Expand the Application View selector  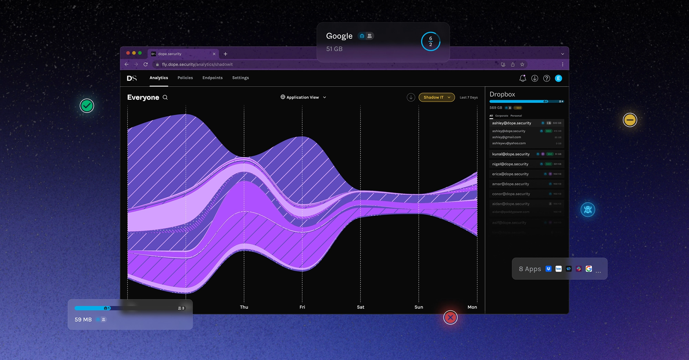click(x=303, y=97)
